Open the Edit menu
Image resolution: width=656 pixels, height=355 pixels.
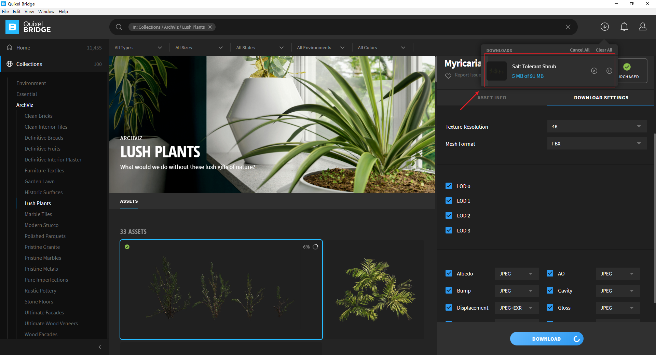click(17, 11)
